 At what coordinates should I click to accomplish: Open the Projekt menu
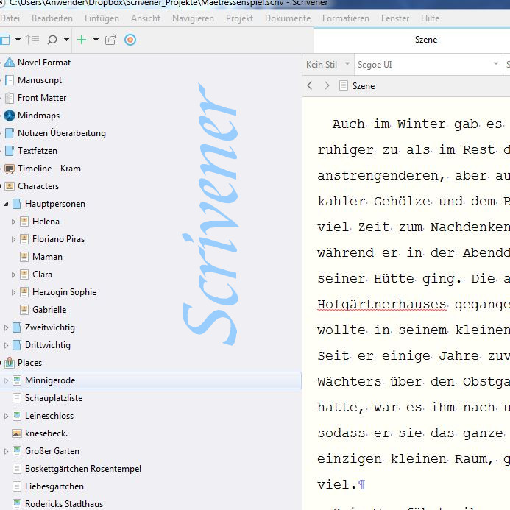239,18
